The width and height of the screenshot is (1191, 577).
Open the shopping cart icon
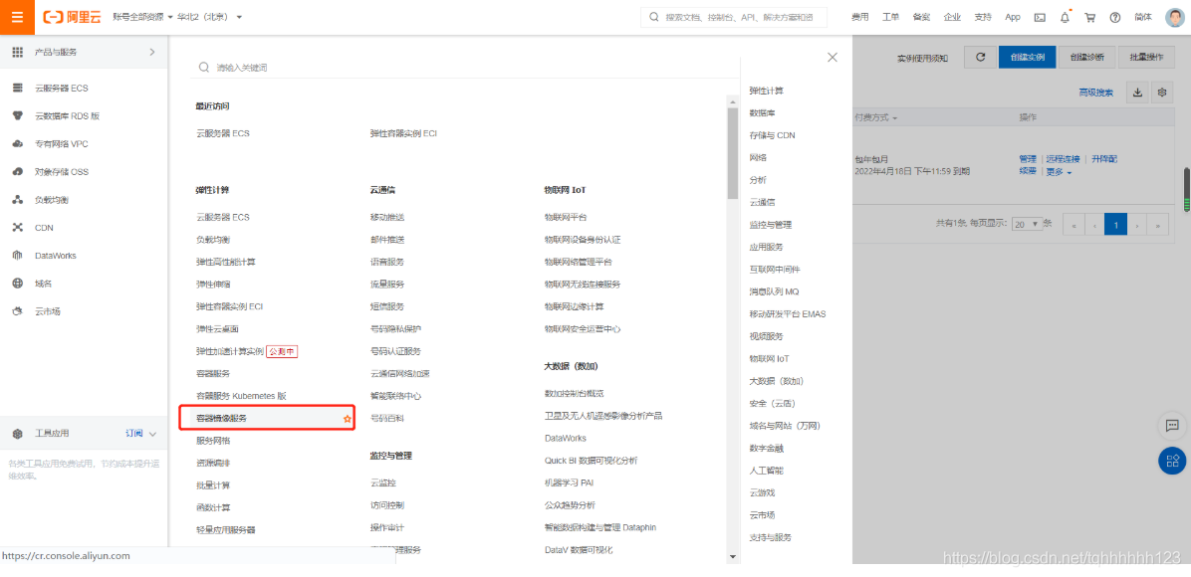tap(1090, 18)
